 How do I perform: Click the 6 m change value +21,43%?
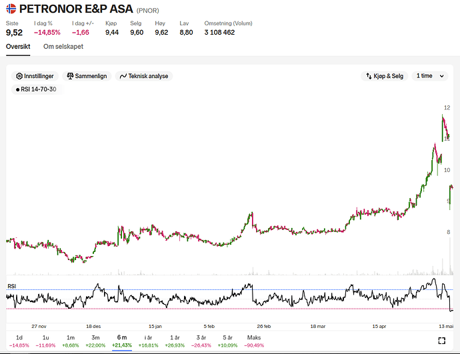(122, 345)
